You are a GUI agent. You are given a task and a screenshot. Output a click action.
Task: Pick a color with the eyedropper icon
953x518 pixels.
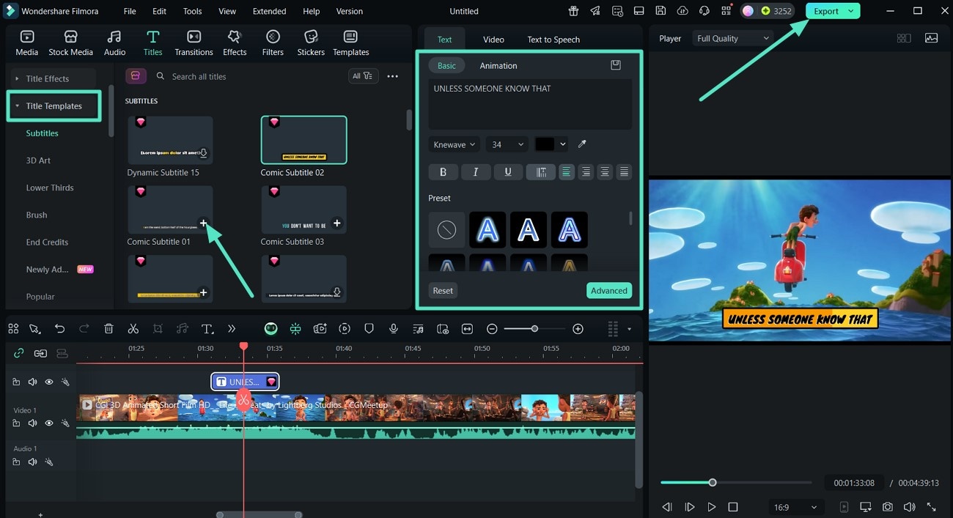click(582, 144)
